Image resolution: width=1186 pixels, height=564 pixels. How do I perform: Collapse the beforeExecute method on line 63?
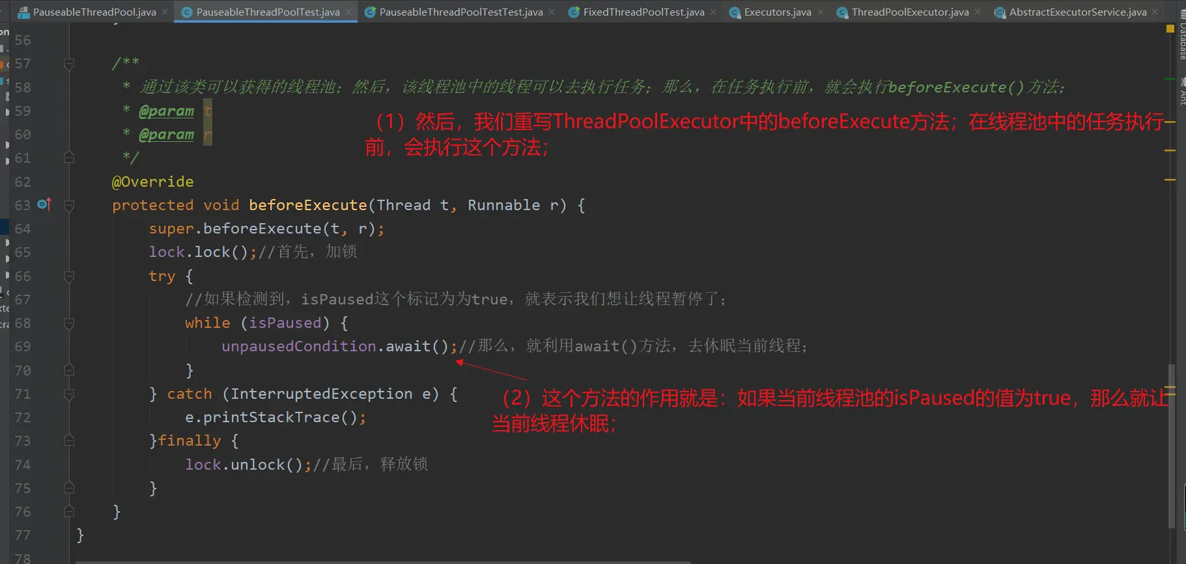pyautogui.click(x=69, y=206)
